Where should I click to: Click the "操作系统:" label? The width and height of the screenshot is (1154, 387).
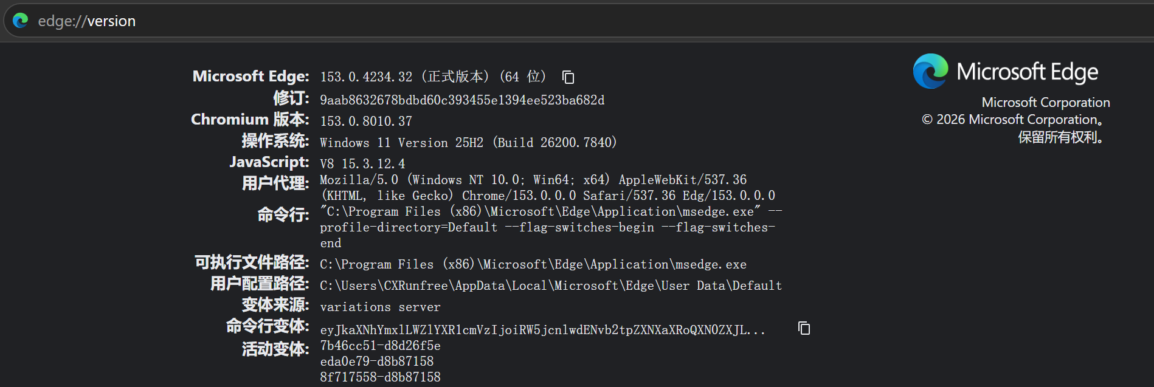pos(275,141)
